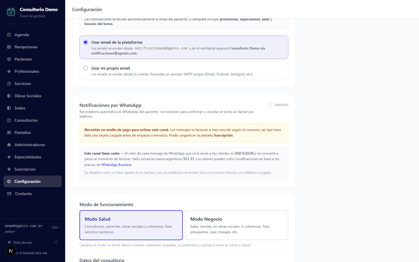Select the Usar mi propio email radio
This screenshot has width=419, height=262.
coord(86,68)
